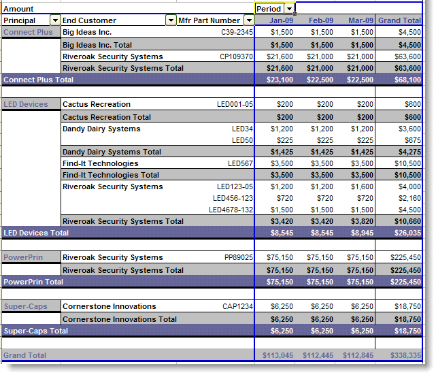
Task: Select the Big Ideas Inc. customer cell
Action: click(x=87, y=32)
